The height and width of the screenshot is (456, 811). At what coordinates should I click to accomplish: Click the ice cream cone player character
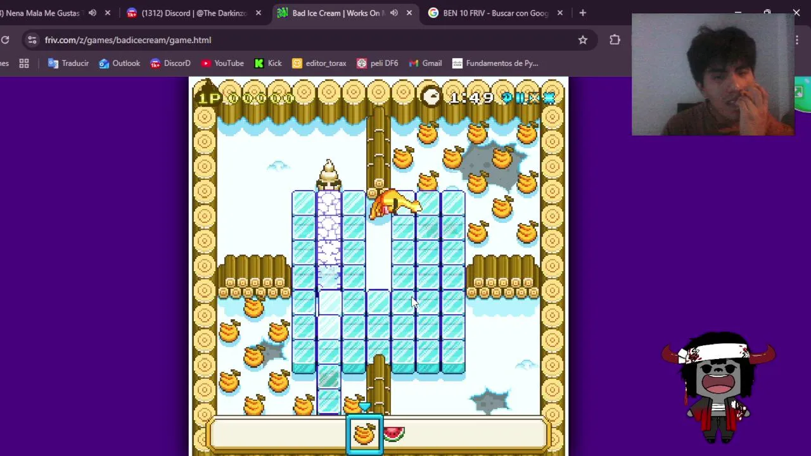[328, 175]
